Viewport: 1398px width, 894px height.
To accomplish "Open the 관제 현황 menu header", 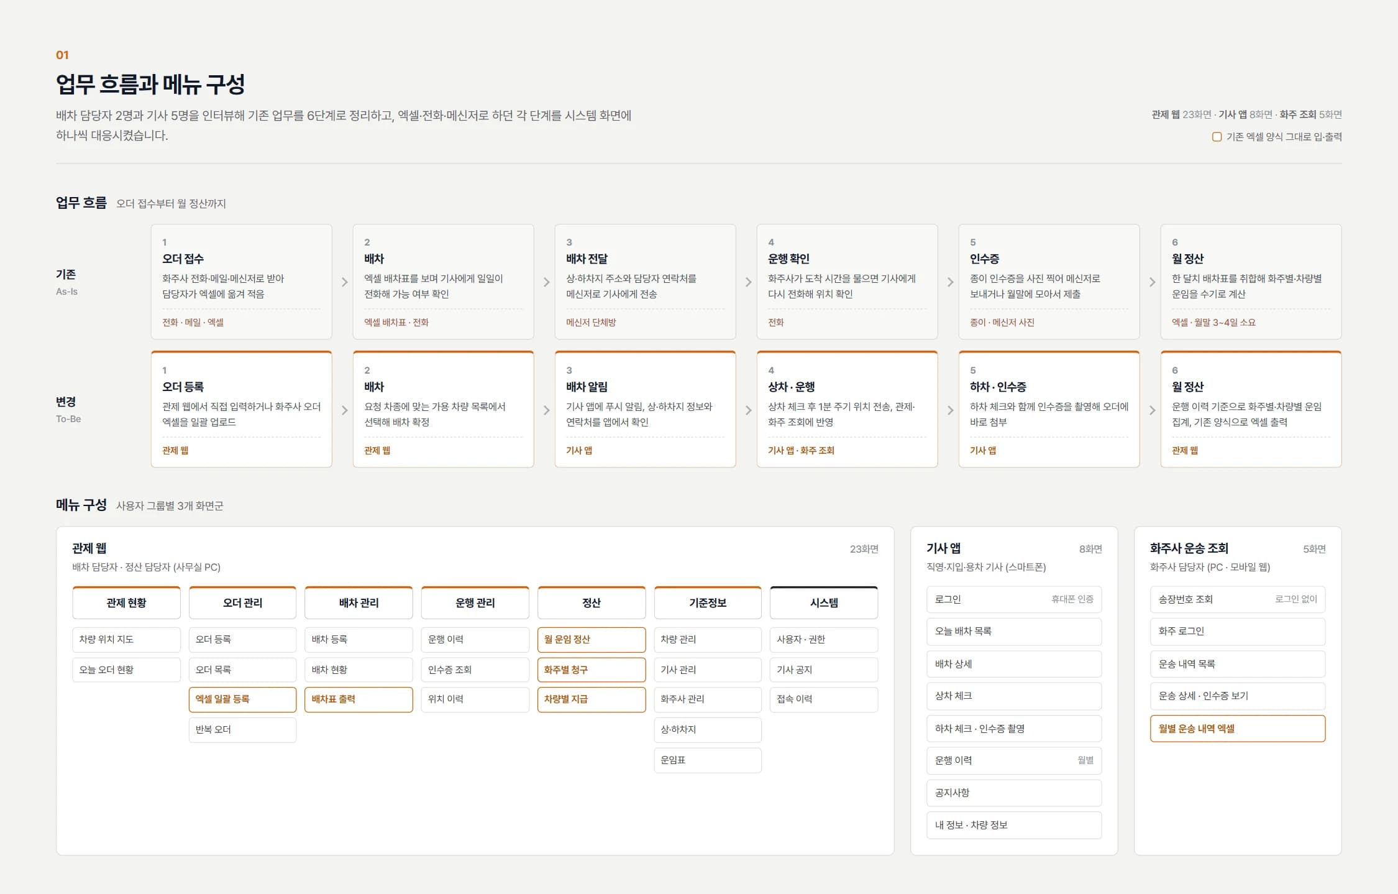I will pyautogui.click(x=126, y=602).
